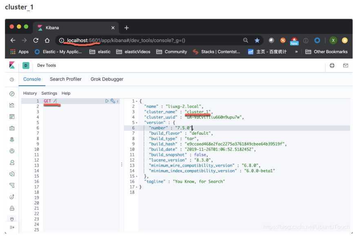The width and height of the screenshot is (356, 240).
Task: Open Infrastructure icon in sidebar
Action: tap(12, 162)
